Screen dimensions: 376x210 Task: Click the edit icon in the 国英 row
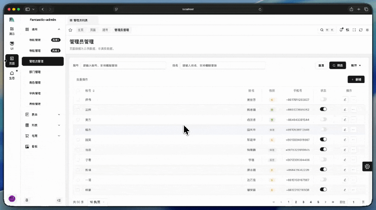[345, 140]
